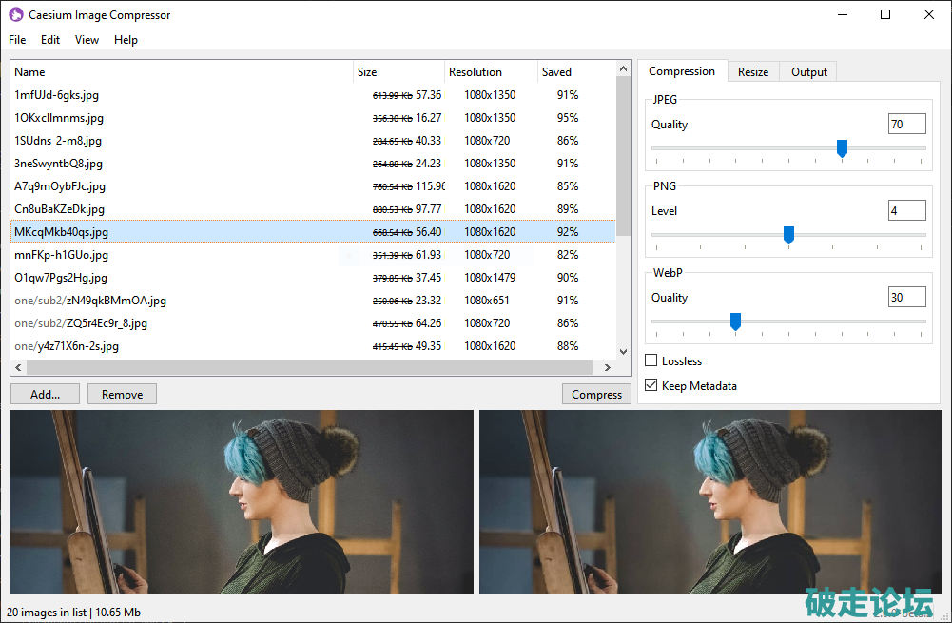Click the JPEG Quality slider handle
This screenshot has width=952, height=623.
[842, 148]
